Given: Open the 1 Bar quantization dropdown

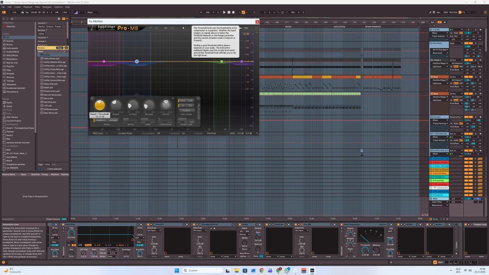Looking at the screenshot, I should (66, 12).
